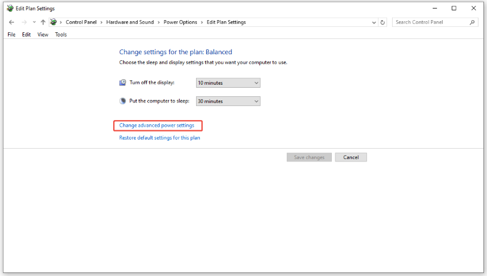Image resolution: width=487 pixels, height=276 pixels.
Task: Go up one level with up arrow
Action: (43, 22)
